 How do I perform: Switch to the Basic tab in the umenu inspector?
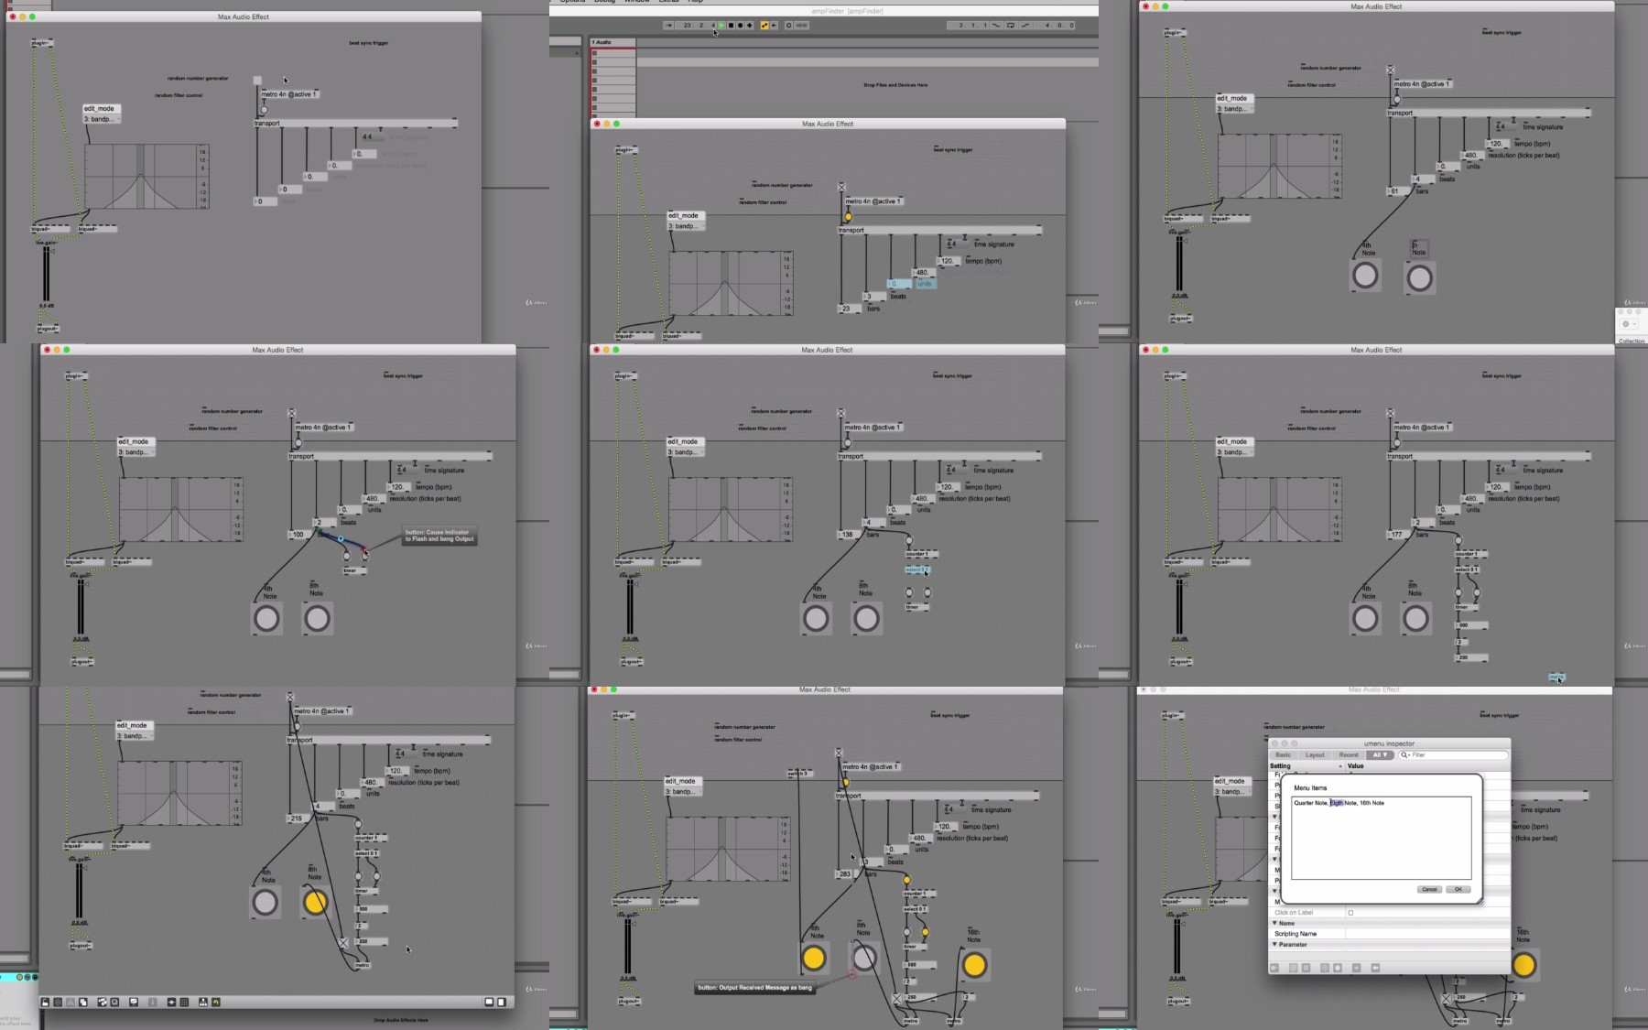click(1284, 755)
